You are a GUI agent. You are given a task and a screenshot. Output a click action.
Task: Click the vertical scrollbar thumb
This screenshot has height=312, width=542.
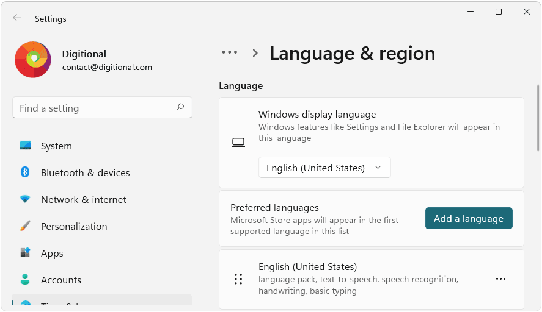pyautogui.click(x=538, y=118)
